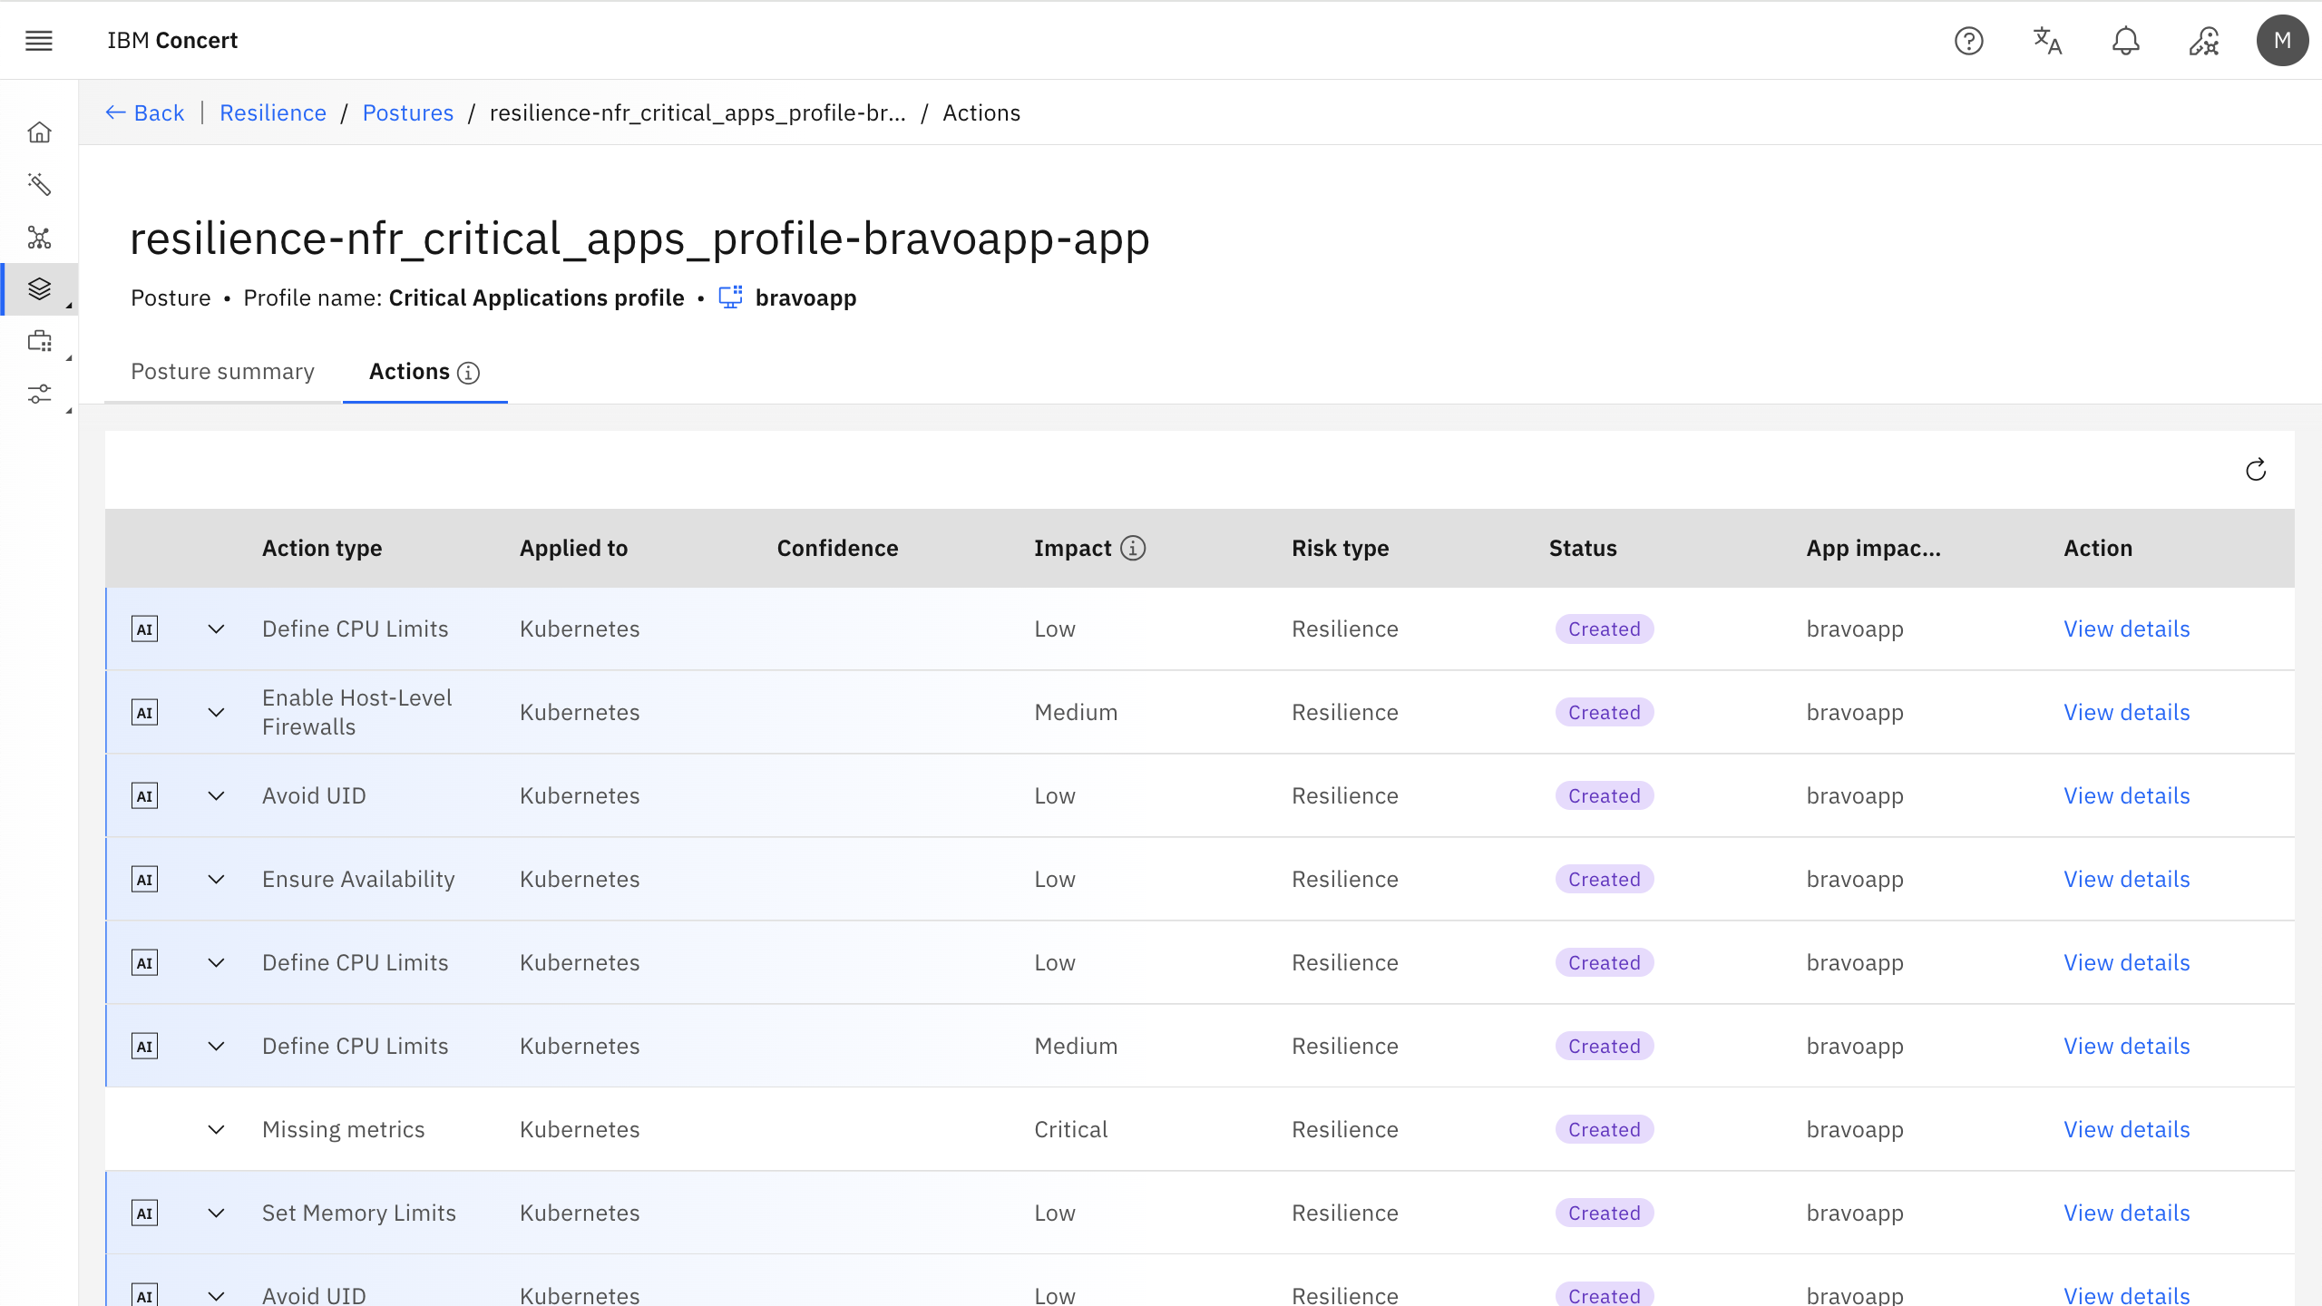Open the language translation icon
This screenshot has height=1306, width=2322.
click(2047, 41)
